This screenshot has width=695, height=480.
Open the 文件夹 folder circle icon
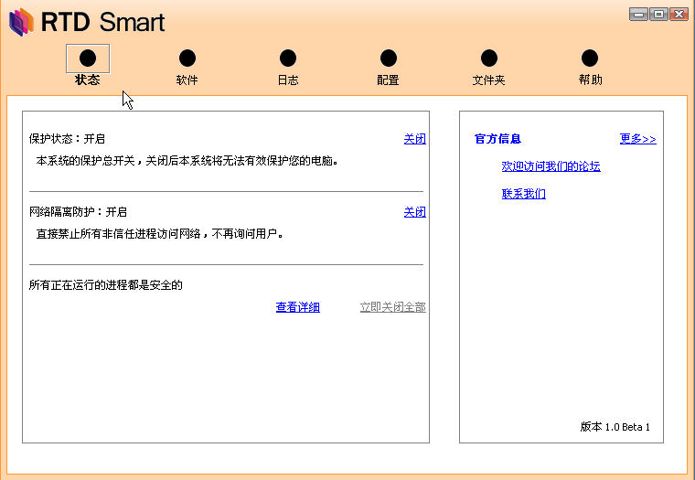[x=489, y=59]
